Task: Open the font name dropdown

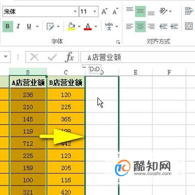Action: point(75,11)
